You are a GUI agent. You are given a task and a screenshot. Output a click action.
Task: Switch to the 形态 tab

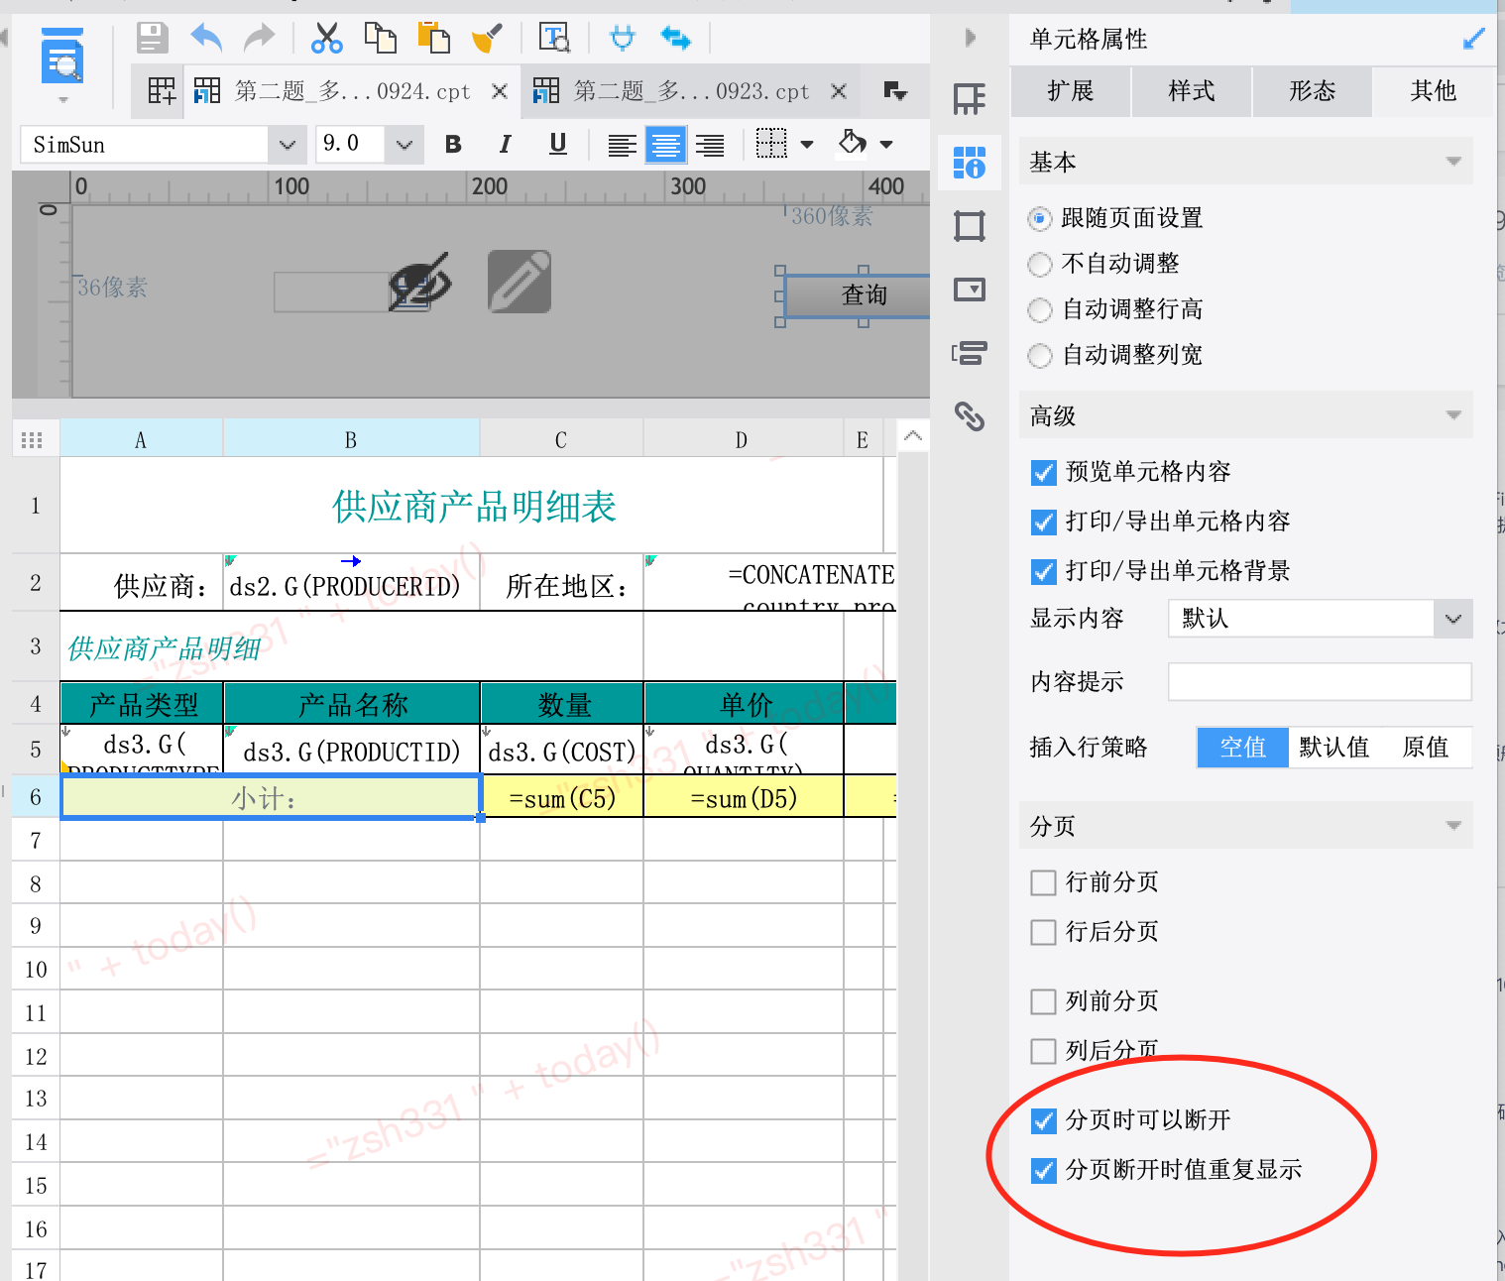(1313, 91)
